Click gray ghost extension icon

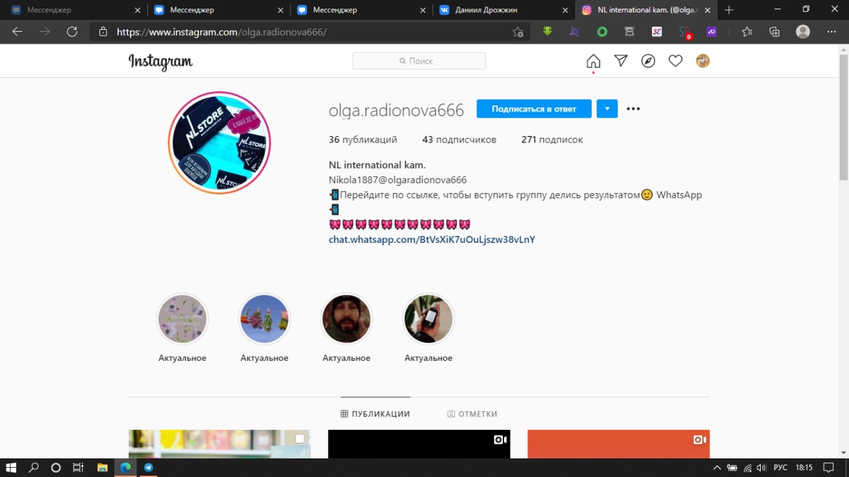click(x=629, y=31)
